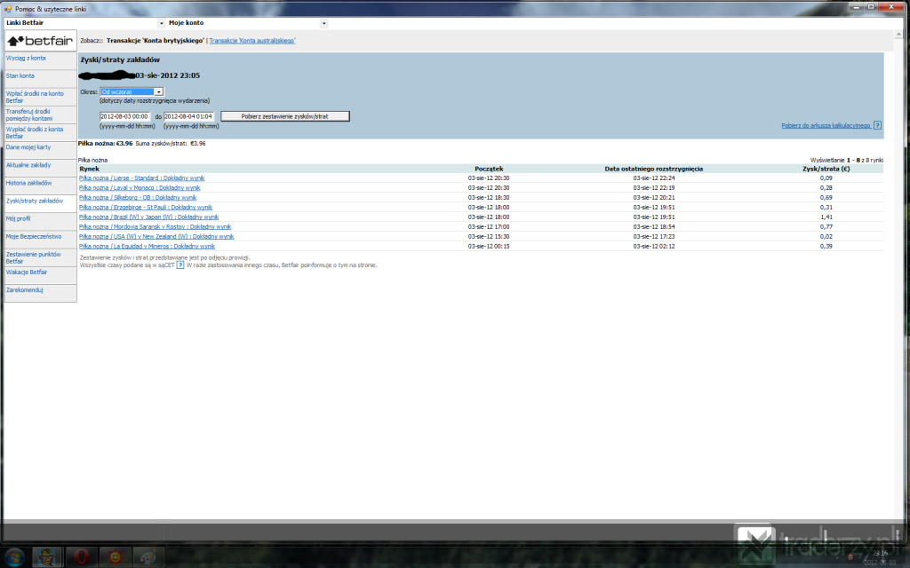The image size is (910, 568).
Task: Open Silkeborg - OB market link
Action: click(x=138, y=198)
